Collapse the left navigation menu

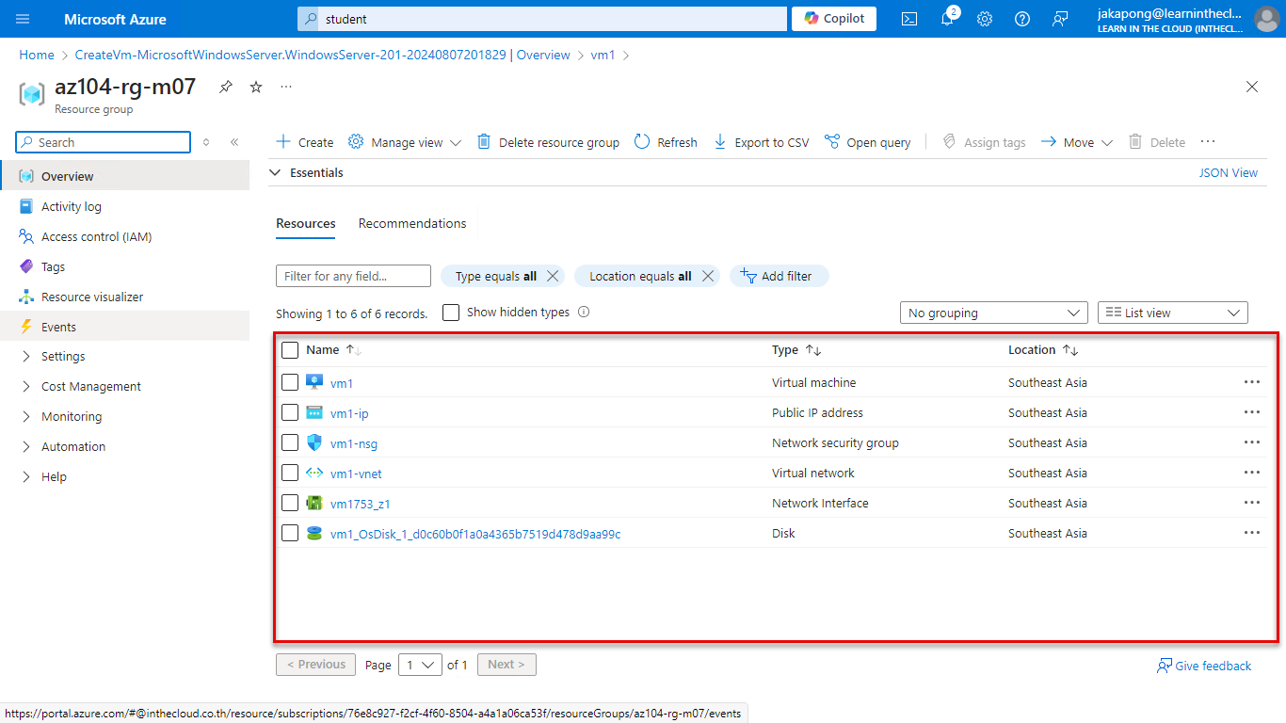pyautogui.click(x=234, y=142)
